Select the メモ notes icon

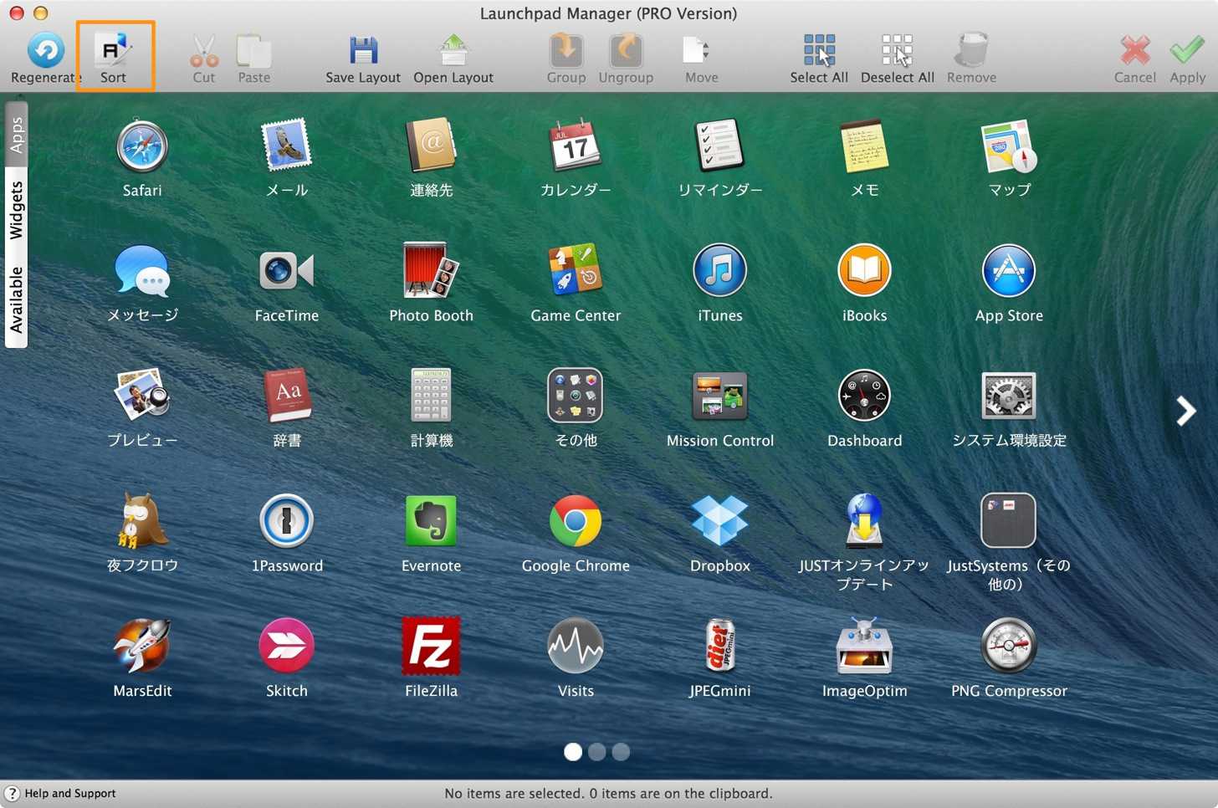865,146
